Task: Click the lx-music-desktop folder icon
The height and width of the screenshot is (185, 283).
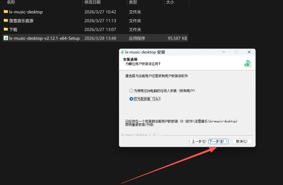Action: [6, 12]
